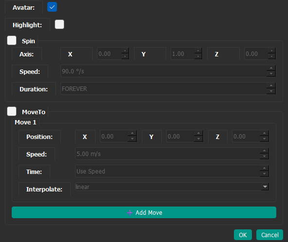Click the 'Avatar:' label
This screenshot has height=242, width=288.
[x=23, y=7]
